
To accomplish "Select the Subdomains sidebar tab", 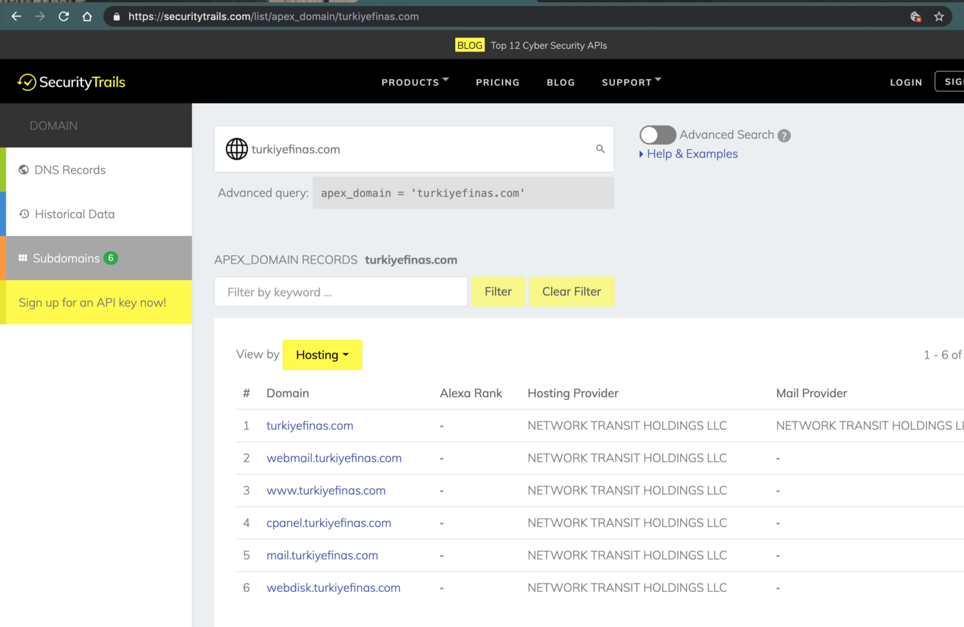I will click(96, 258).
